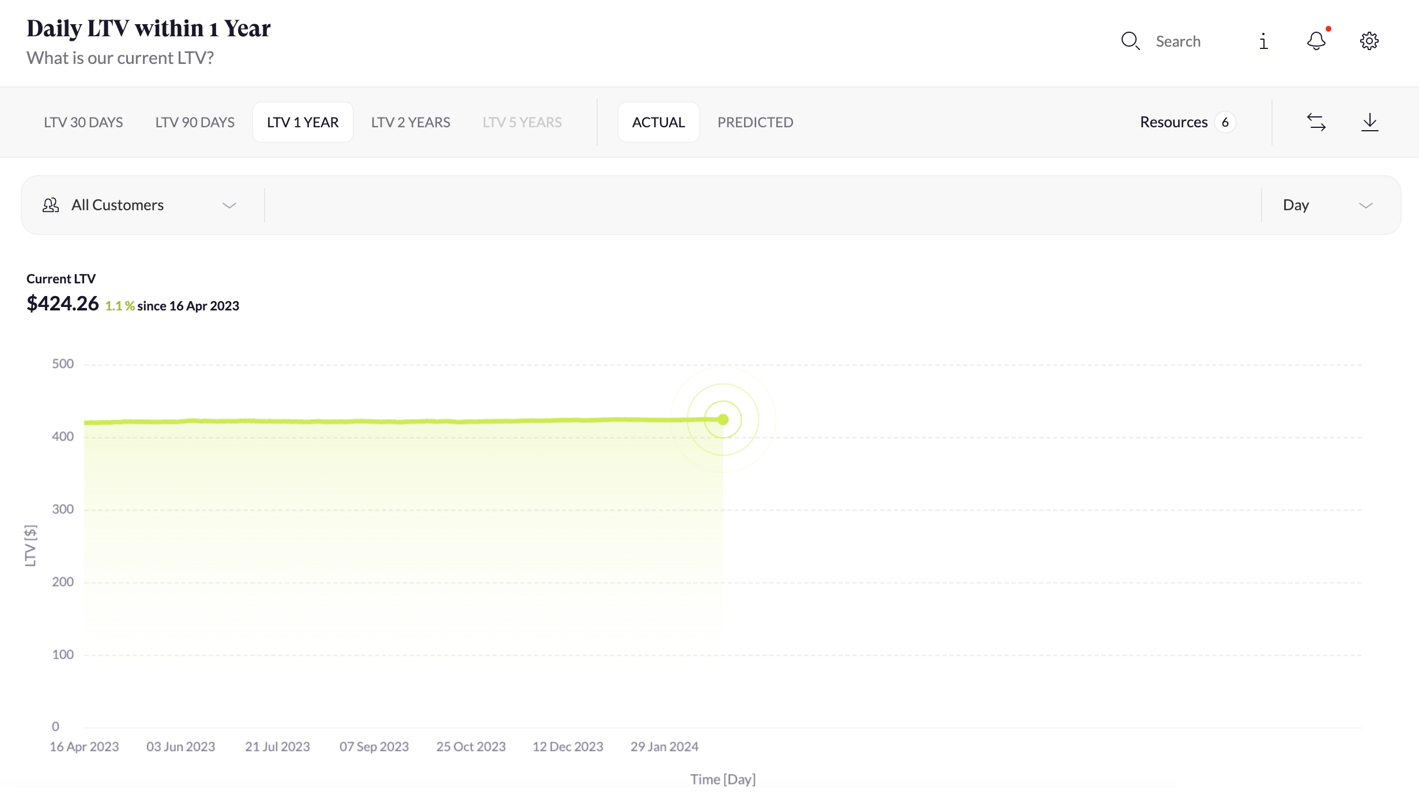The height and width of the screenshot is (804, 1419).
Task: Click the compare (swap arrows) icon
Action: coord(1316,122)
